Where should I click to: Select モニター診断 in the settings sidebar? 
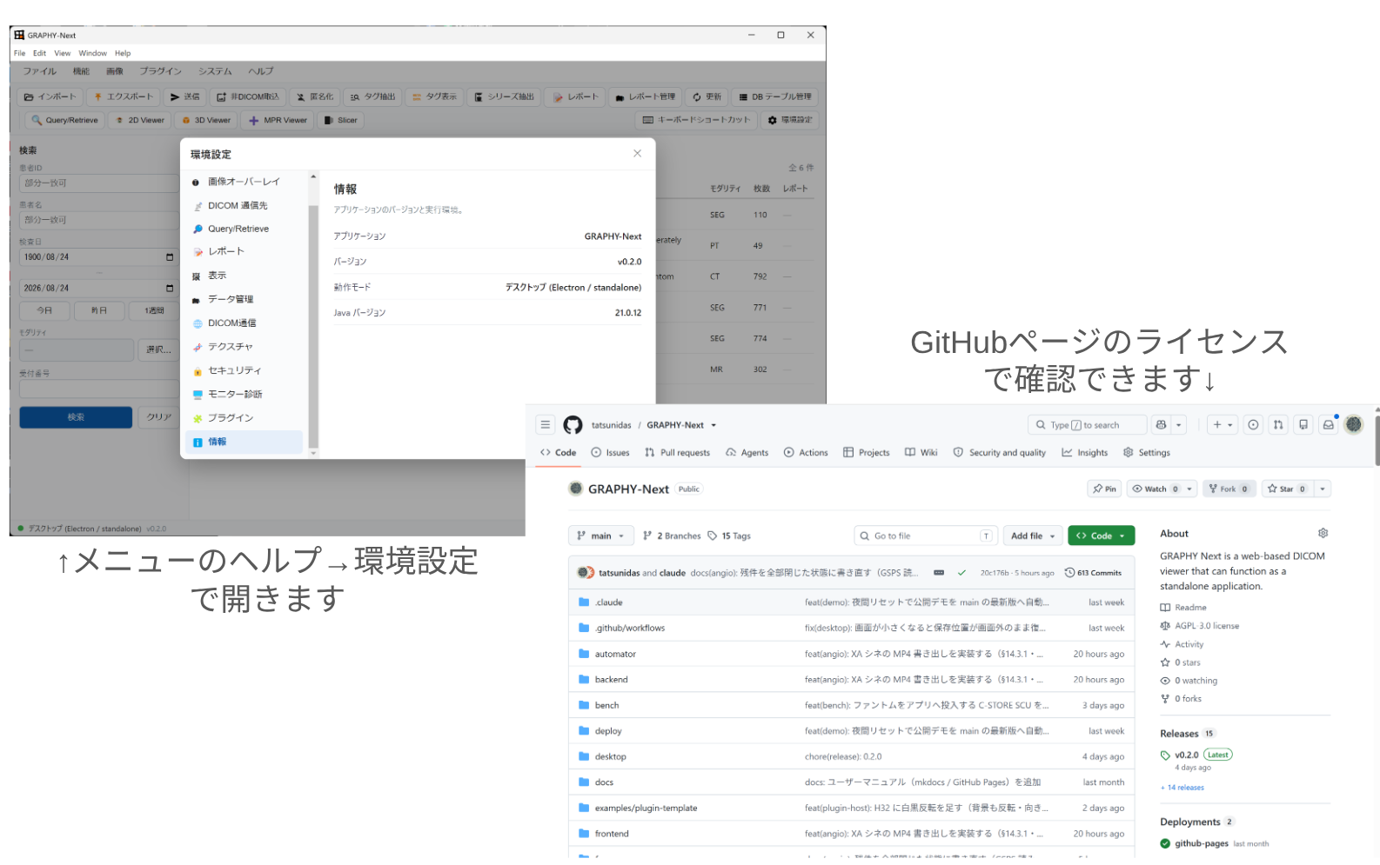[x=244, y=395]
